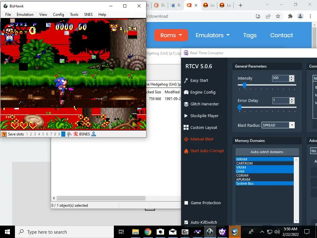This screenshot has width=317, height=238.
Task: Click Chrome's install/download page icon
Action: tap(258, 16)
